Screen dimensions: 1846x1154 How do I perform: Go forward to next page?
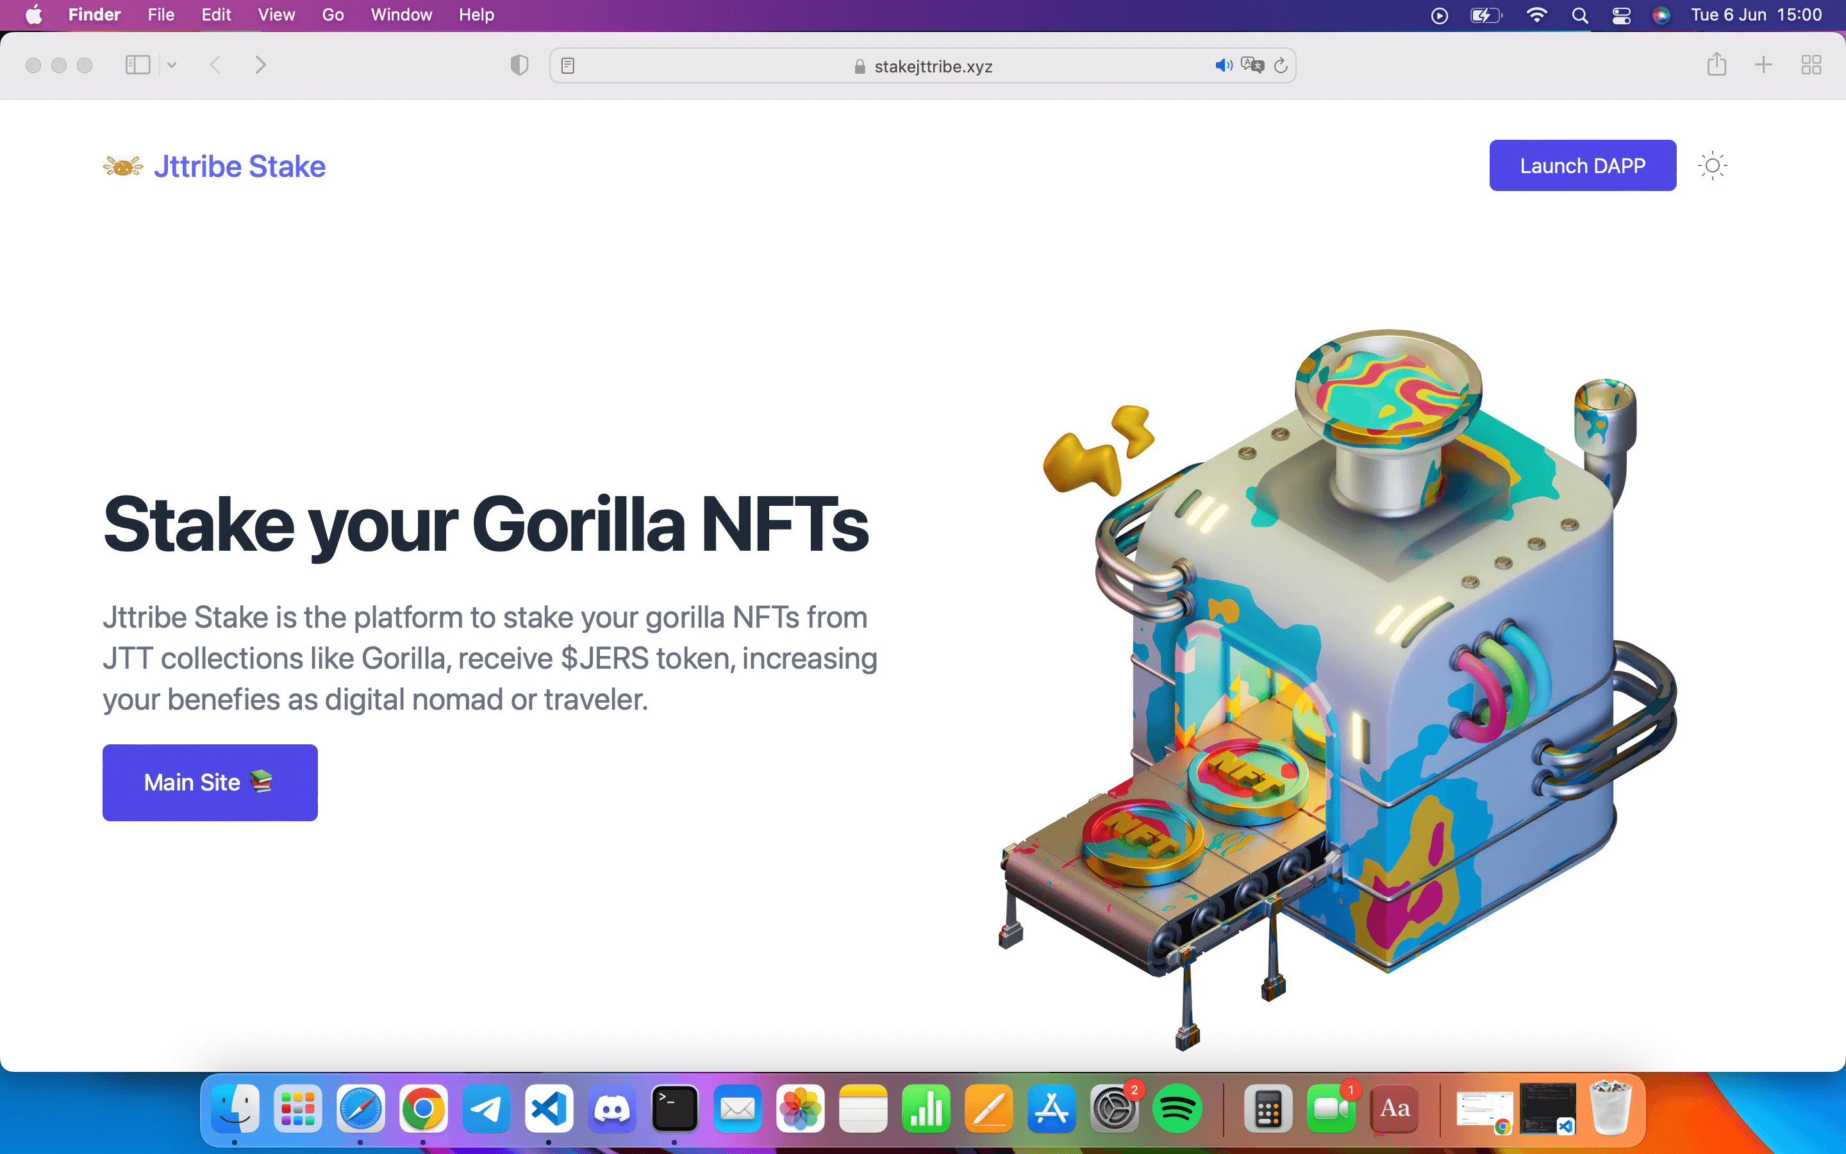coord(261,65)
